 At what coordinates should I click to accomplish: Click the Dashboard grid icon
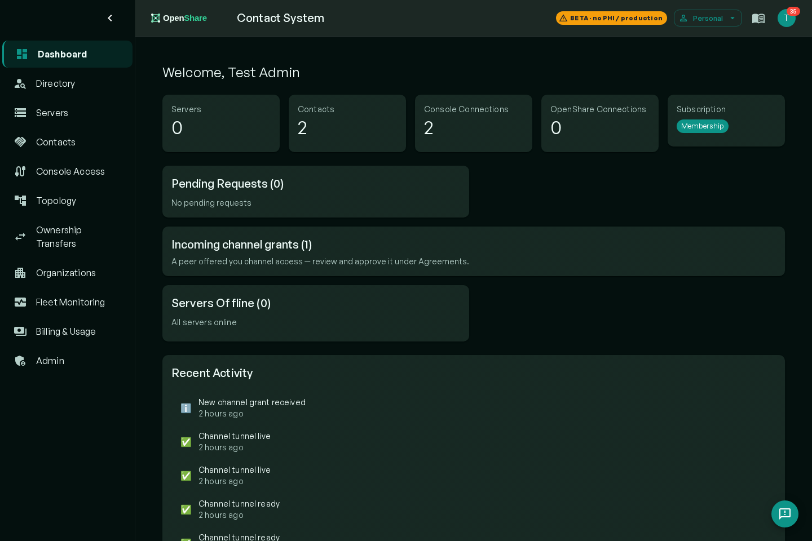coord(22,54)
